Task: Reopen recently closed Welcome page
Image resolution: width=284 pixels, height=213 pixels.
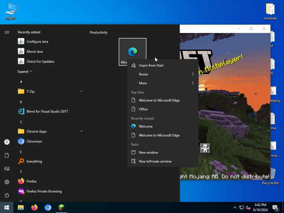Action: pos(163,126)
